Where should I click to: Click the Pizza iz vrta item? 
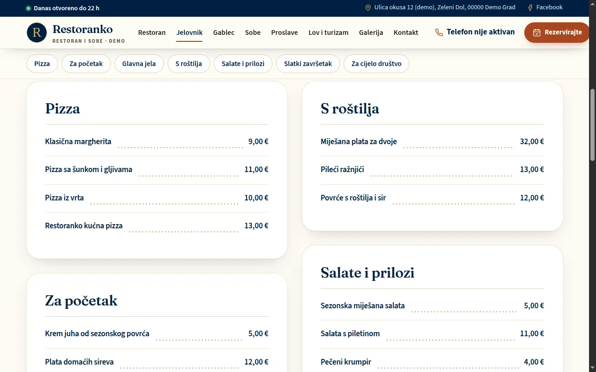click(x=64, y=198)
